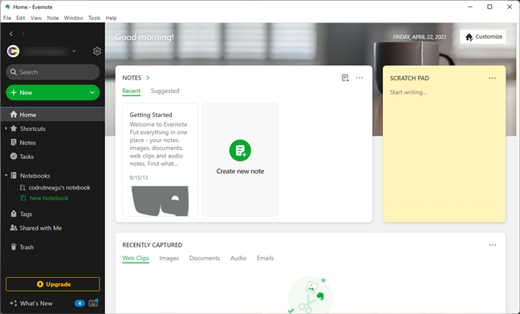Image resolution: width=520 pixels, height=314 pixels.
Task: Open What's New
Action: coord(36,304)
